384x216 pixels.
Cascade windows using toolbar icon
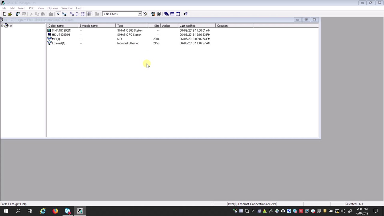click(166, 14)
